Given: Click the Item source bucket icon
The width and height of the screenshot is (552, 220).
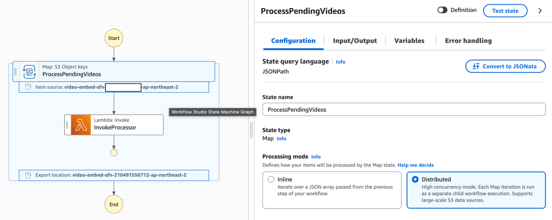Looking at the screenshot, I should (27, 87).
